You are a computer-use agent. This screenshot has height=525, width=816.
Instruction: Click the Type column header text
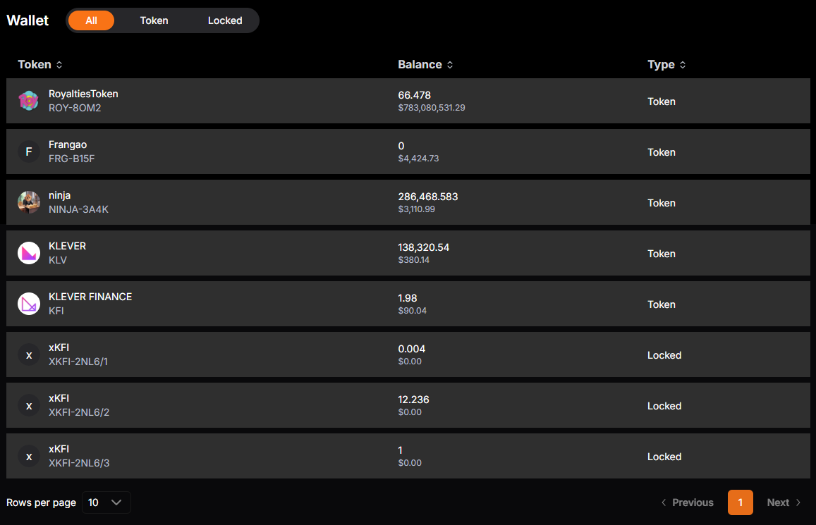coord(661,64)
